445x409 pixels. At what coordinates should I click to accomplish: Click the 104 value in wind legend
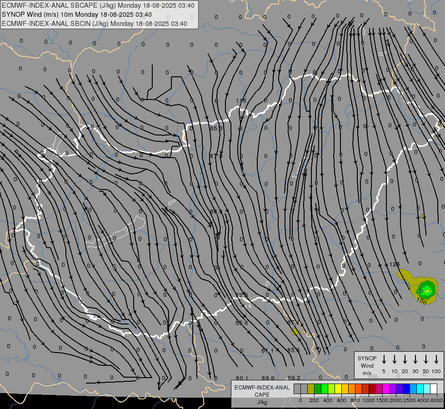tap(372, 376)
